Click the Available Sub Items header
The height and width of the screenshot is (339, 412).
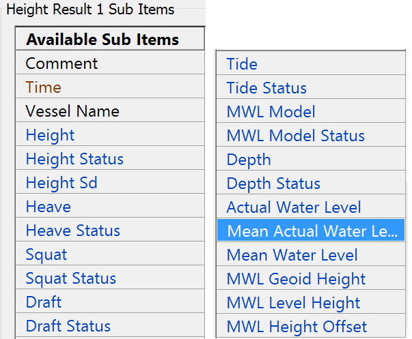pos(102,40)
